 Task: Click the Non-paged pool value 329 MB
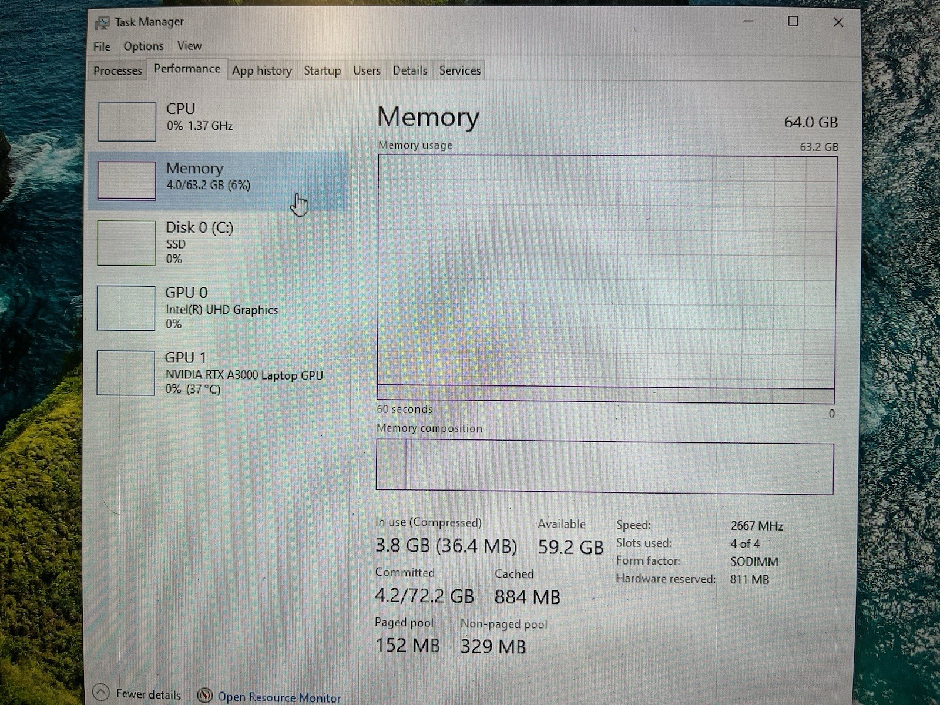point(493,647)
